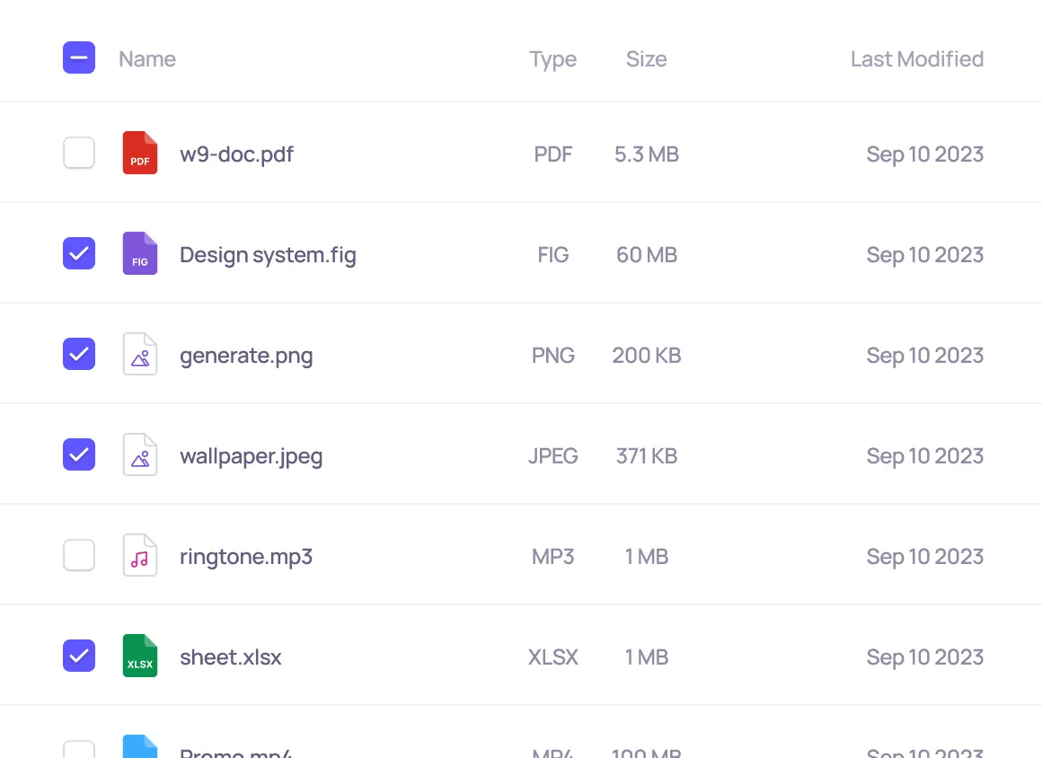Image resolution: width=1042 pixels, height=758 pixels.
Task: Click the image icon beside generate.png
Action: point(140,355)
